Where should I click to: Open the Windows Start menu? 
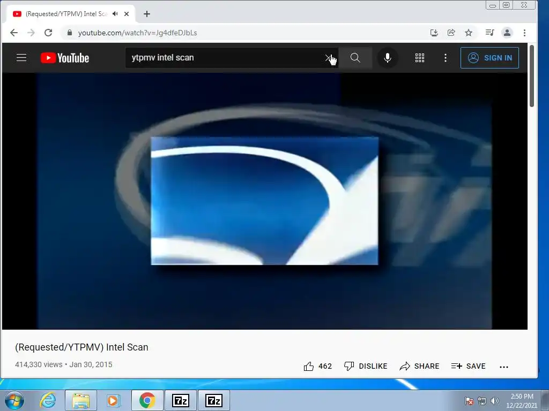pos(14,400)
